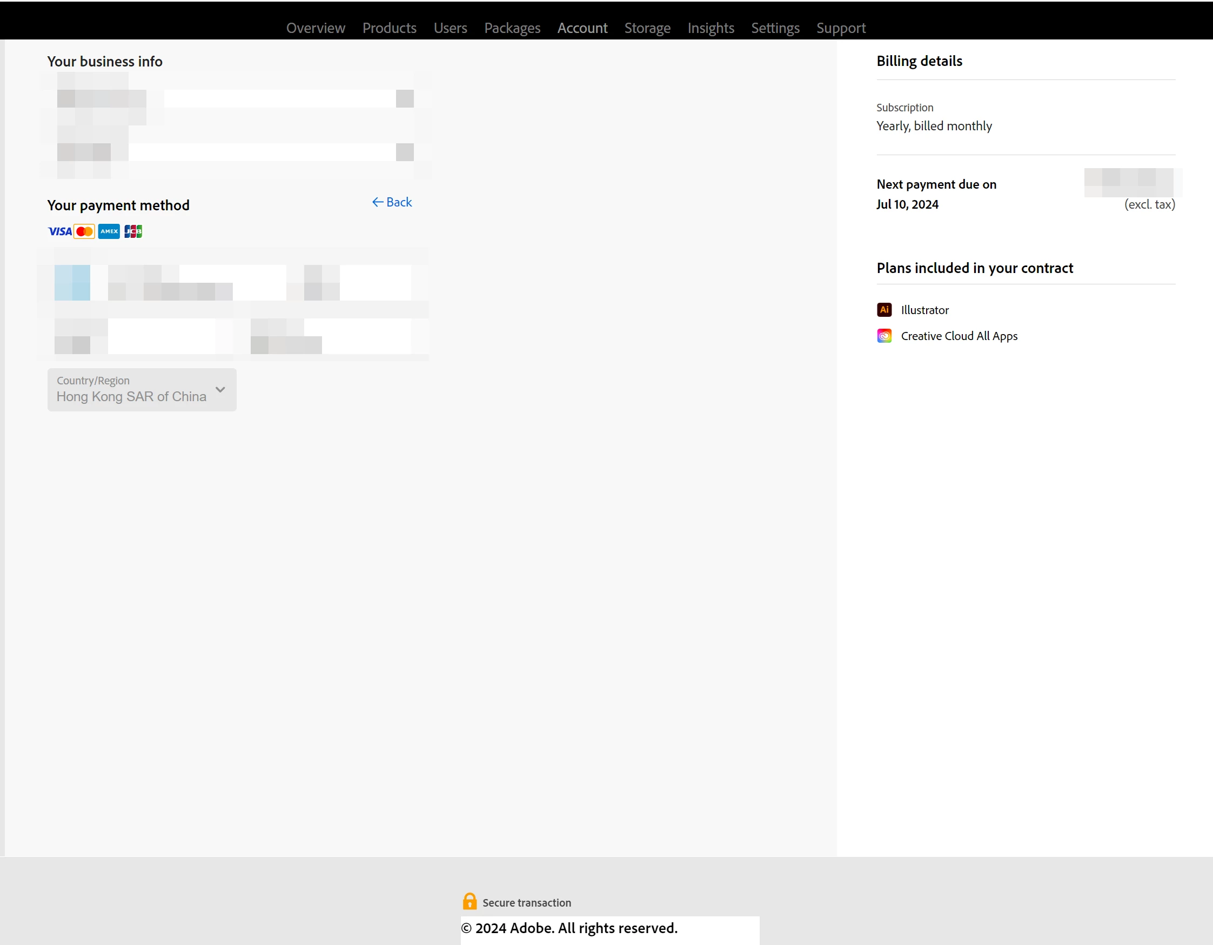Navigate to the Storage tab
Viewport: 1213px width, 945px height.
point(647,28)
